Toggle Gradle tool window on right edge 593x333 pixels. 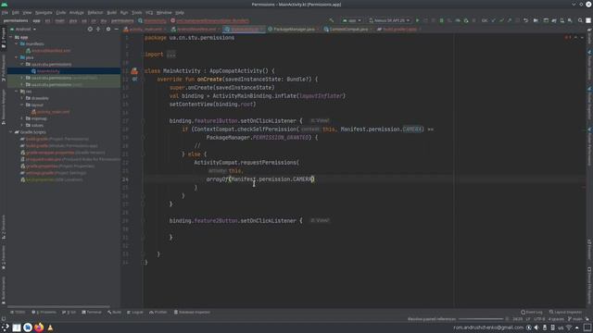coord(589,36)
